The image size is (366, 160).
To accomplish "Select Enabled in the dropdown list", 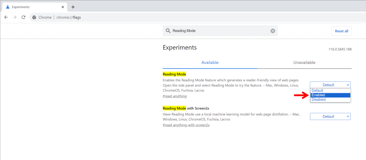I will coord(330,95).
